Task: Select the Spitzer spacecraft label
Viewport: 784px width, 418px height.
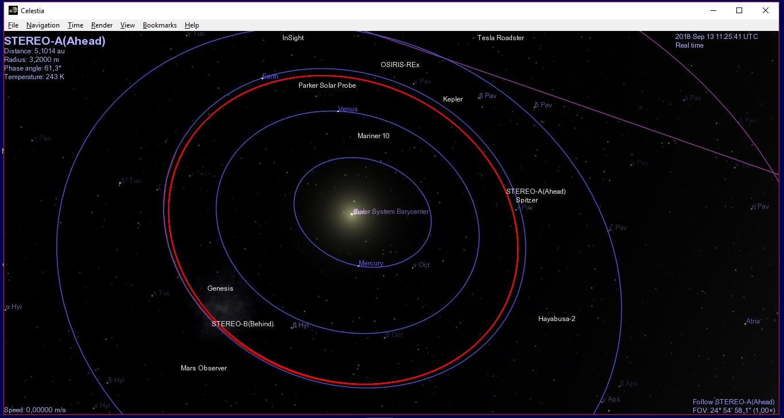Action: pos(527,200)
